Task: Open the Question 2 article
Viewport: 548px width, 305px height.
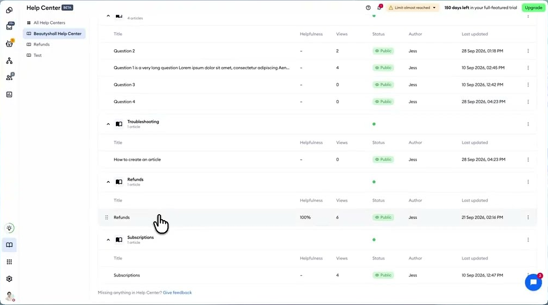Action: click(x=124, y=51)
